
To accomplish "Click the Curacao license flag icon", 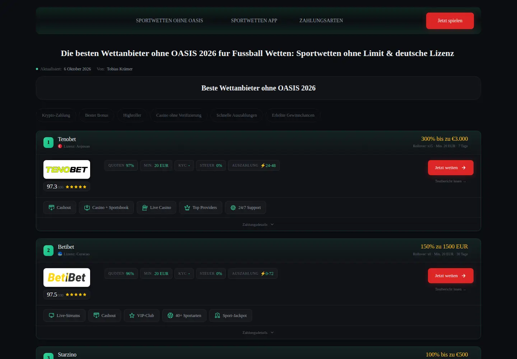I will pyautogui.click(x=60, y=254).
